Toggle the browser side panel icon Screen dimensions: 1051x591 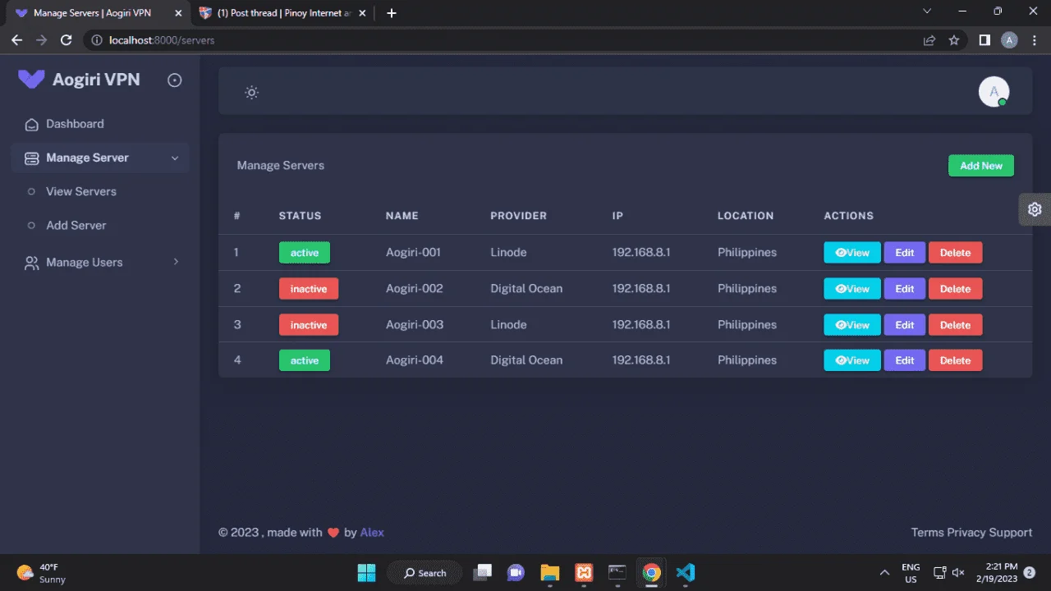point(984,39)
